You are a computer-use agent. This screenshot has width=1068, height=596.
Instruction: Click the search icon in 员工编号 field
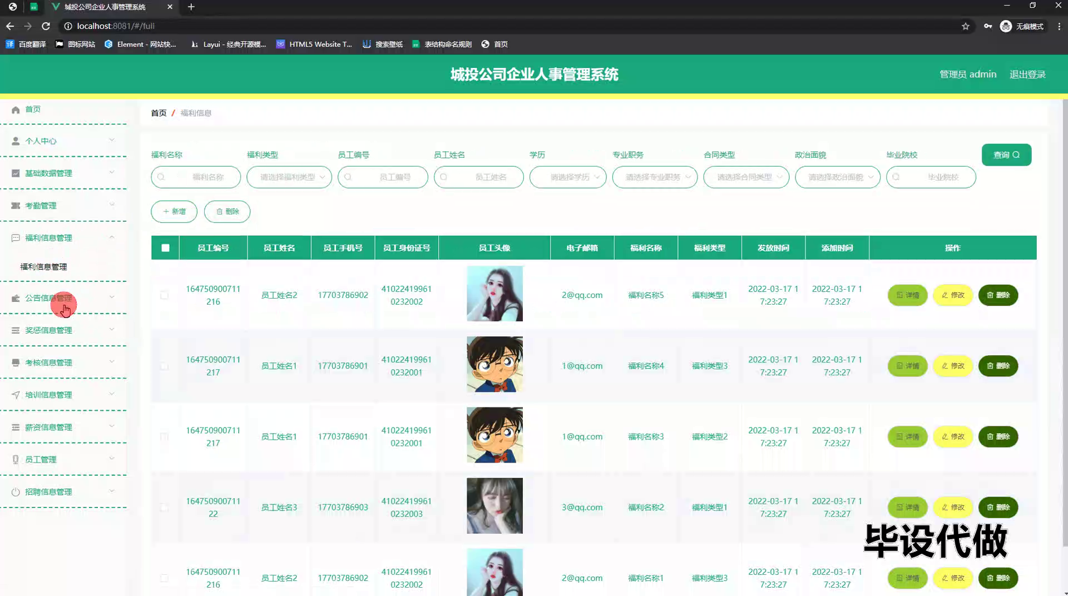pyautogui.click(x=348, y=177)
